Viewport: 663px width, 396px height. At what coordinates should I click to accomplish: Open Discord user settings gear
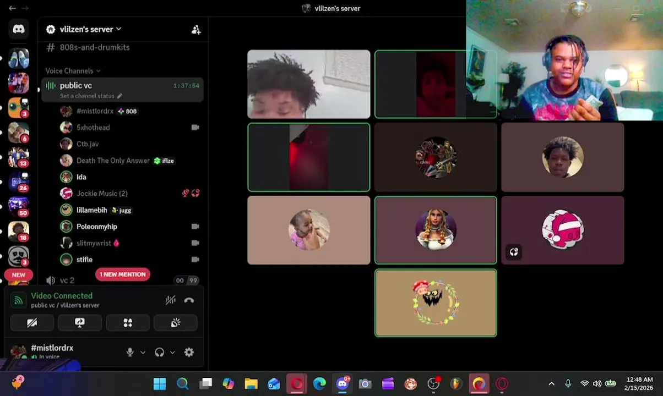coord(189,353)
